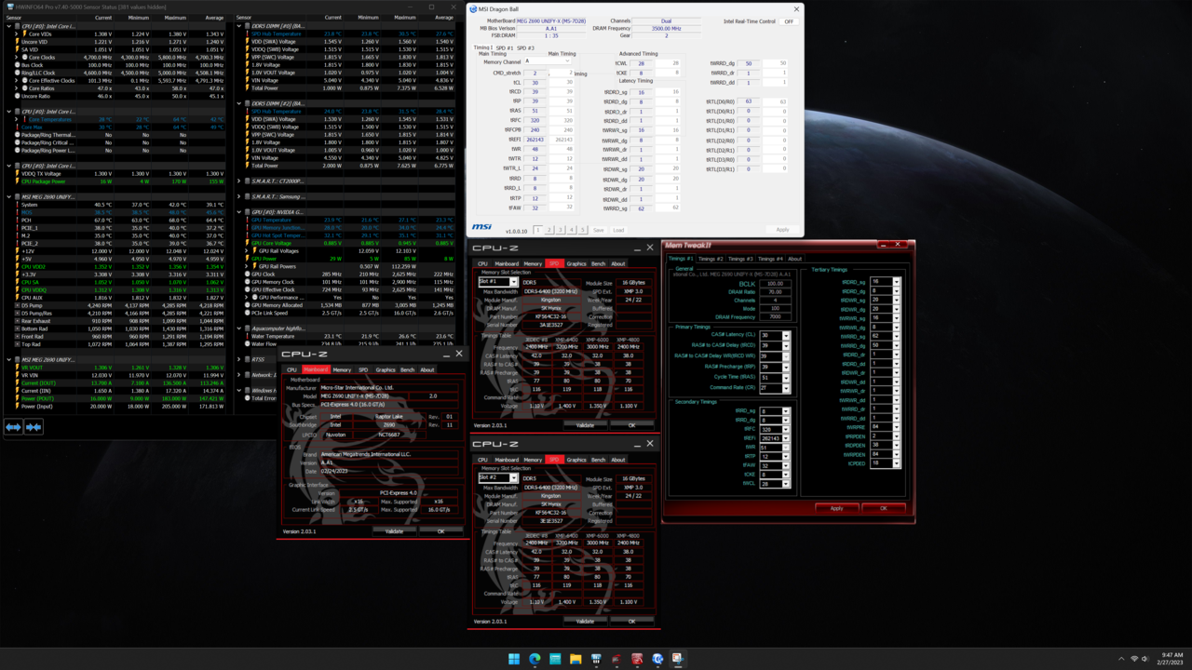Open CAS# Latency (CL) dropdown in MemTweakIt
The width and height of the screenshot is (1192, 670).
[x=786, y=335]
